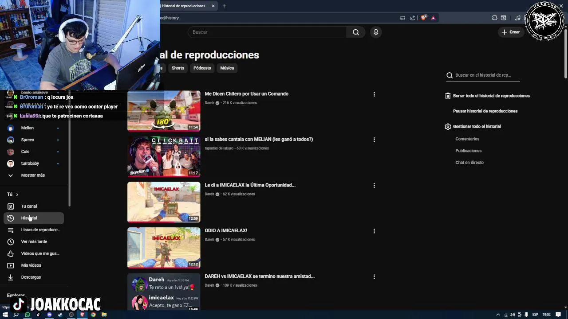Open Steam from the taskbar
The width and height of the screenshot is (568, 319).
tap(60, 315)
